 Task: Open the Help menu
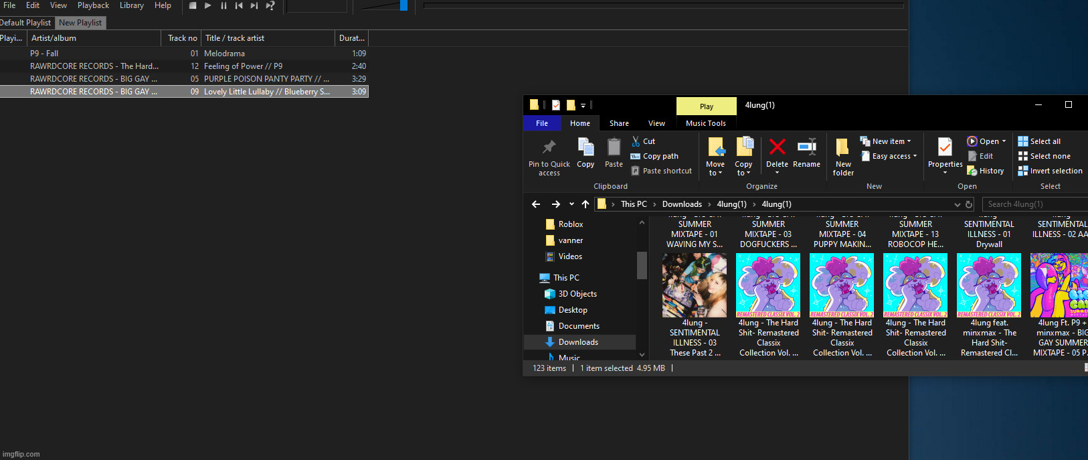pyautogui.click(x=163, y=5)
